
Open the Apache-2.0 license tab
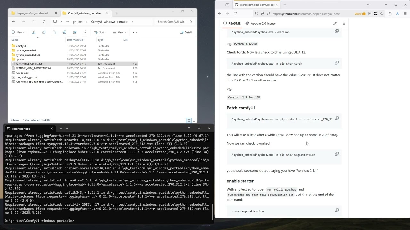click(x=260, y=23)
